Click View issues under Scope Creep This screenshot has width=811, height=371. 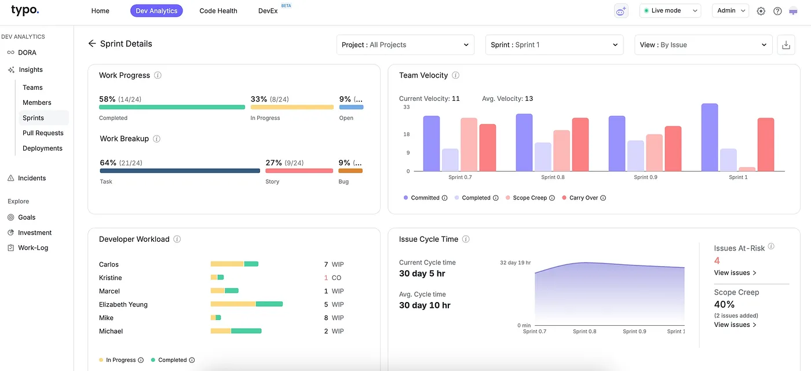[x=735, y=325]
